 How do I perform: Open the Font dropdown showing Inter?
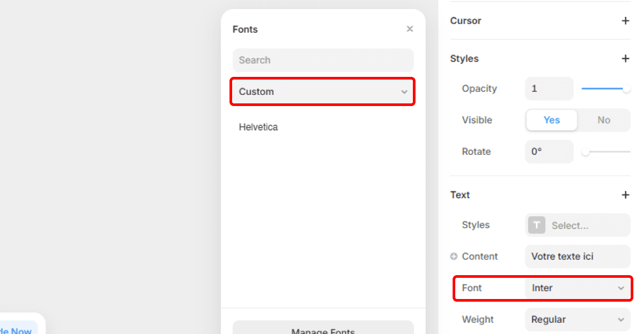coord(578,288)
